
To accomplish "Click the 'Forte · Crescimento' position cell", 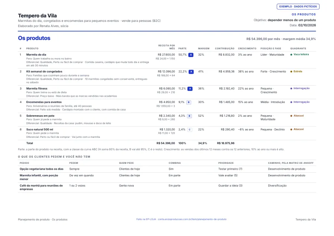I will (x=273, y=72).
